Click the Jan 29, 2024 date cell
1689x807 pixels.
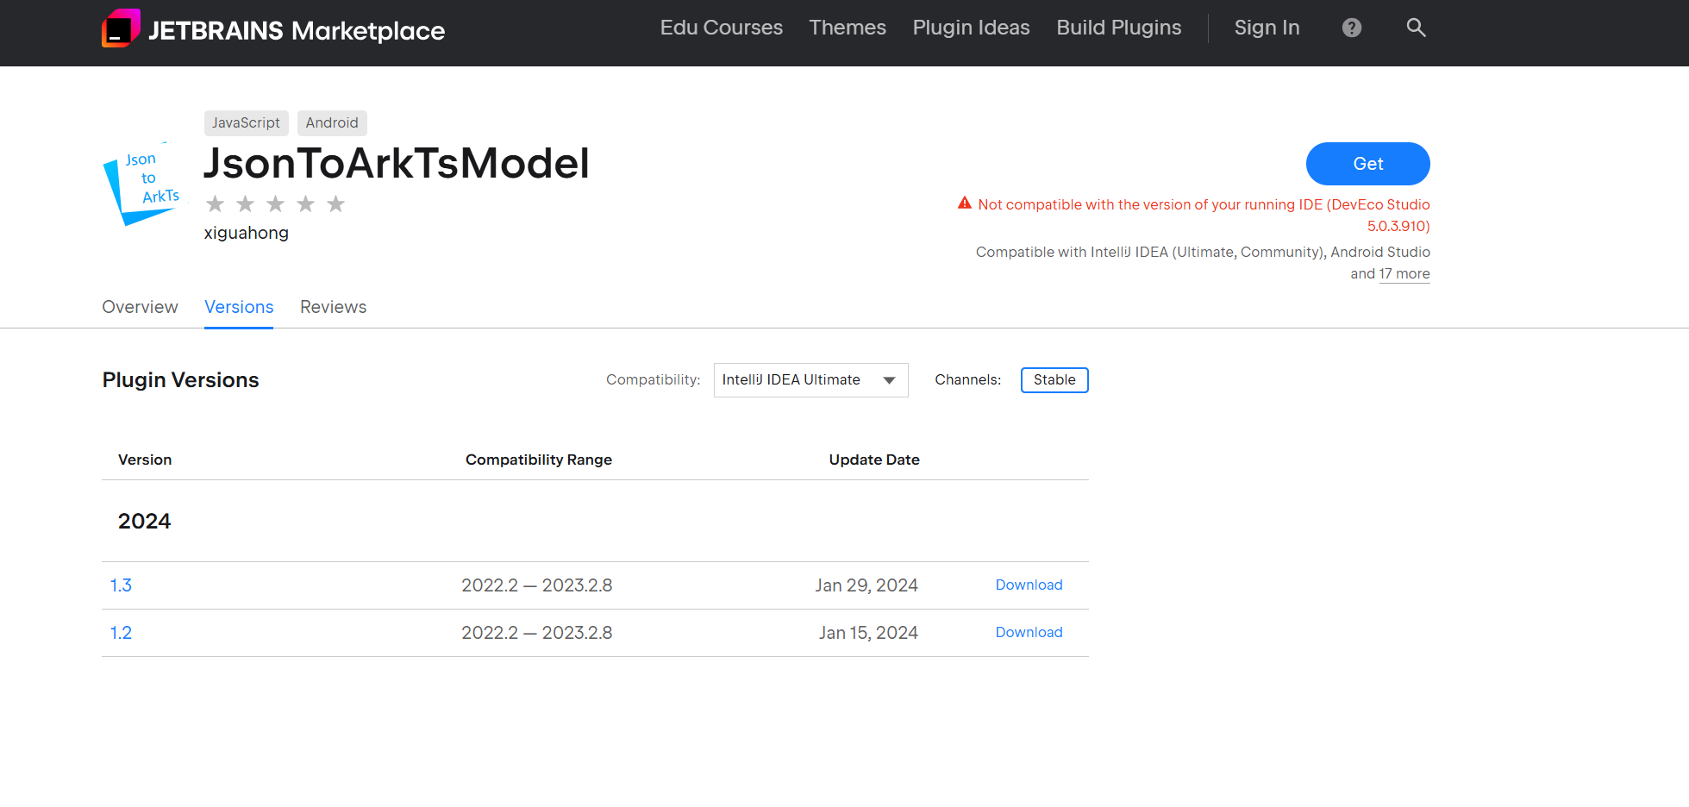coord(866,585)
